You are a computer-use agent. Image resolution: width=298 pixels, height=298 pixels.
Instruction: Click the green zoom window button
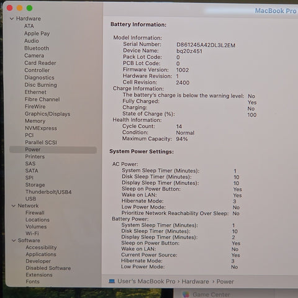tap(29, 8)
